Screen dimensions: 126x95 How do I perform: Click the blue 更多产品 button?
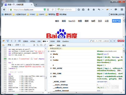116,21
